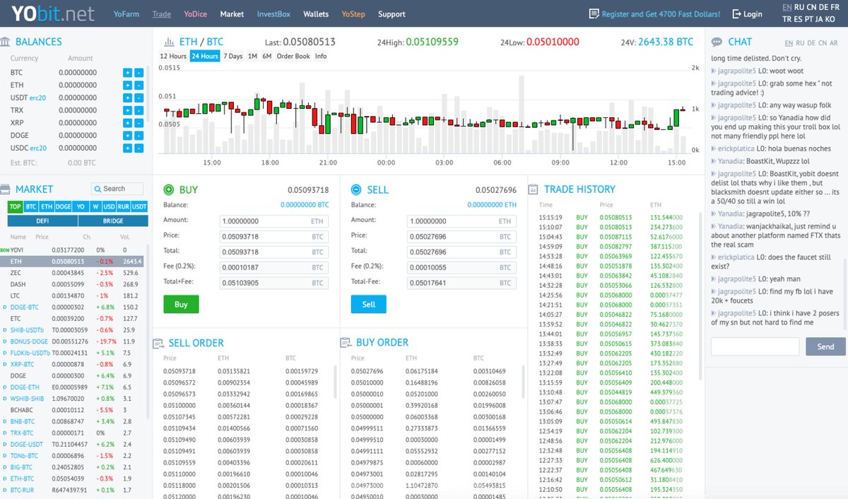The image size is (848, 499).
Task: Click the minus withdraw icon for USDT erc20
Action: tap(139, 98)
